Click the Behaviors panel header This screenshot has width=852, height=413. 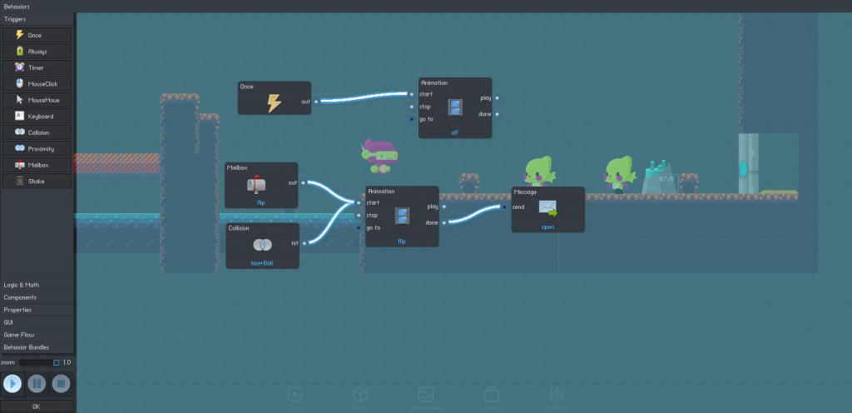tap(17, 7)
